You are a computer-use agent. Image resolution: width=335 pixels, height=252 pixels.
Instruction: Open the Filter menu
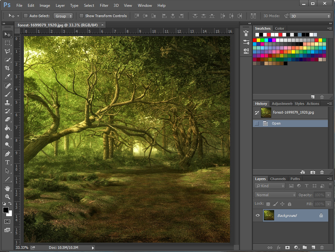(x=104, y=5)
